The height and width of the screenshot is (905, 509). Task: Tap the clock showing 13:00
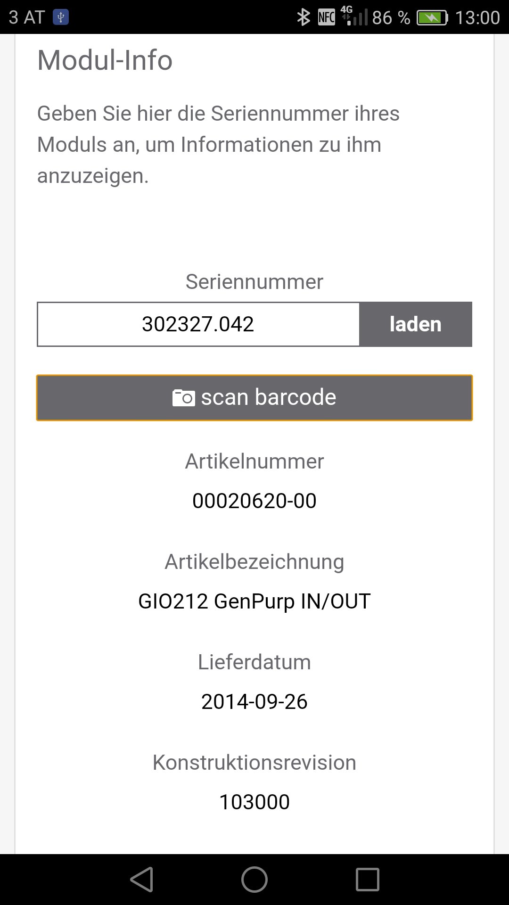[x=477, y=17]
